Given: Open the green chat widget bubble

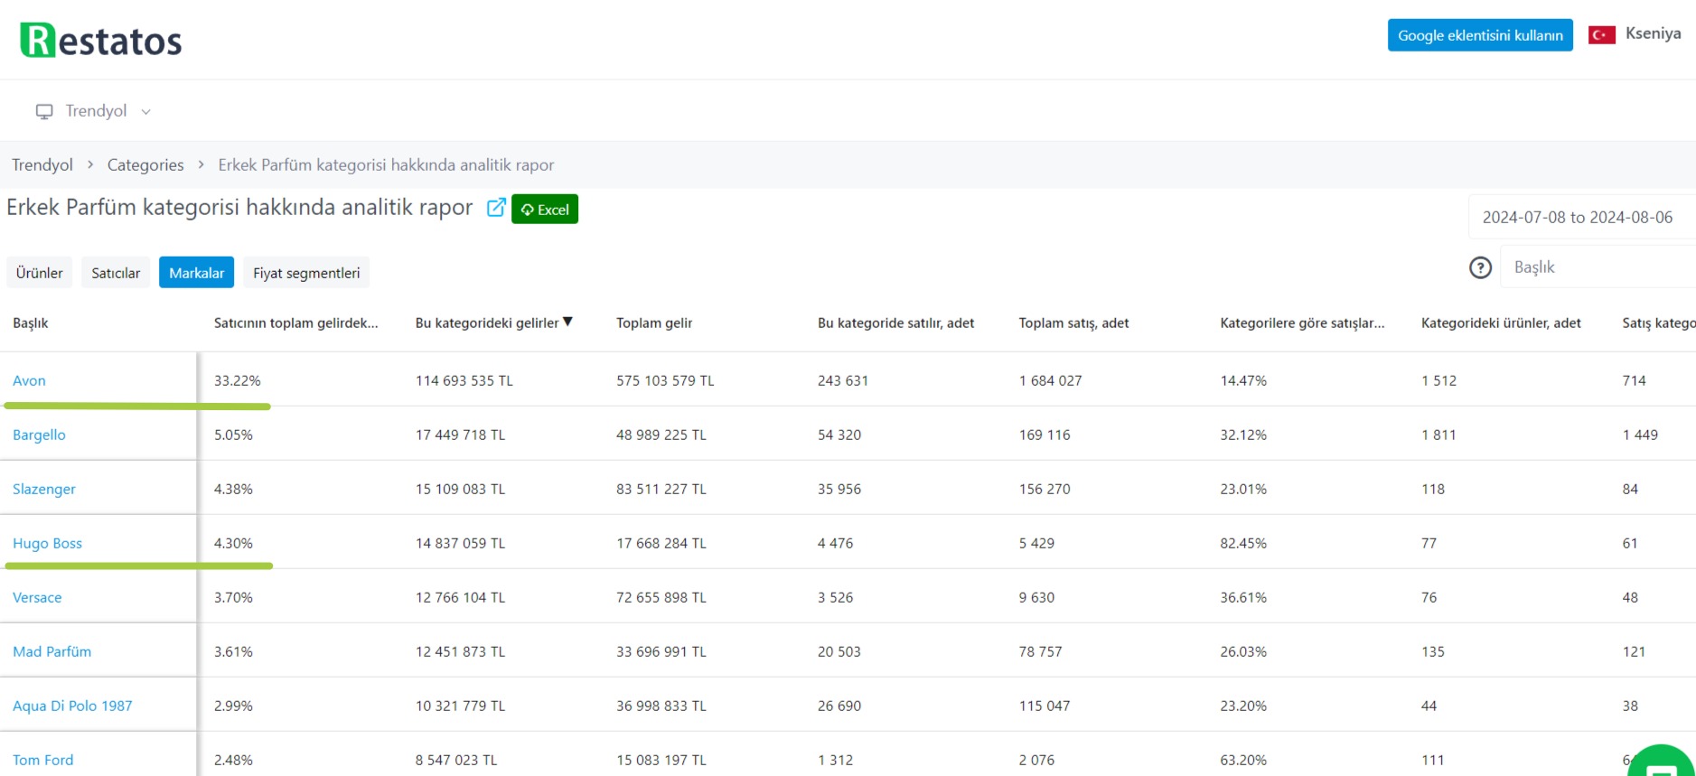Looking at the screenshot, I should click(1662, 763).
